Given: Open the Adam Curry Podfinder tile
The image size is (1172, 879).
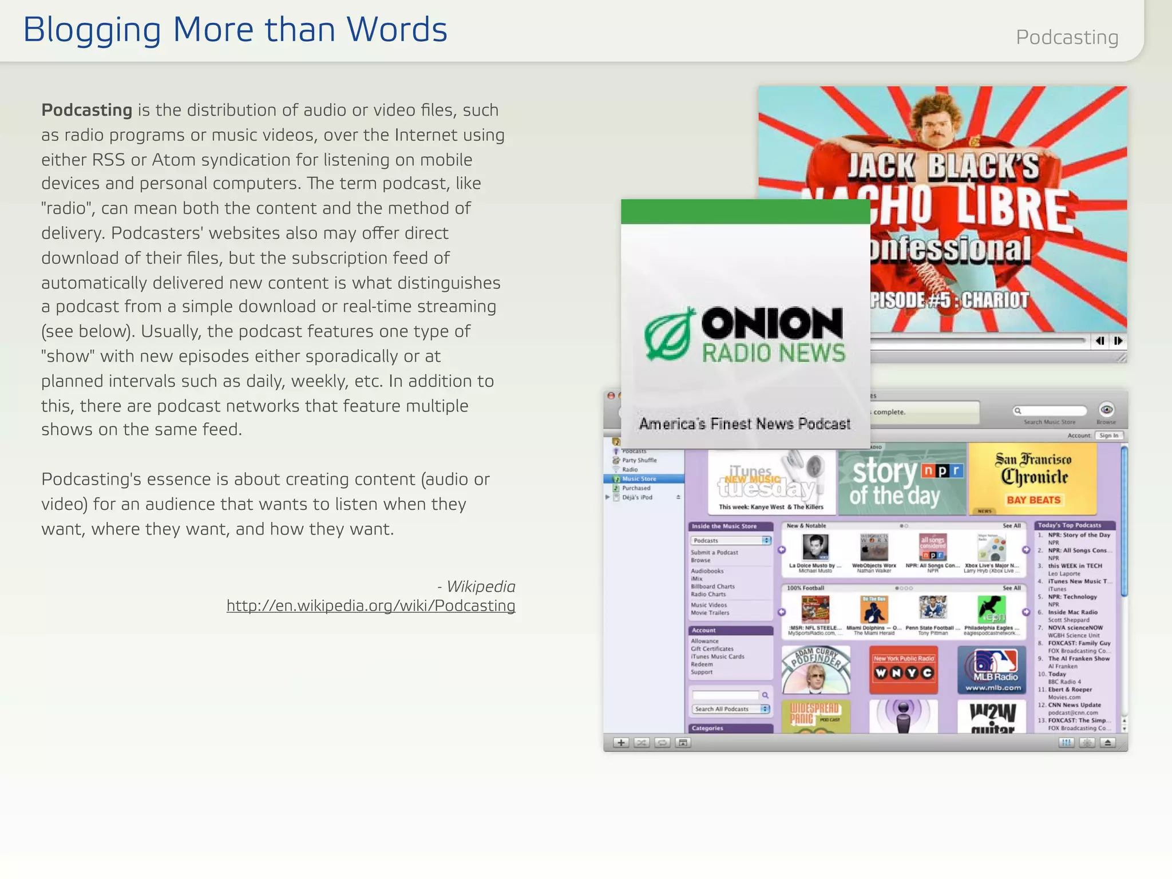Looking at the screenshot, I should [816, 670].
